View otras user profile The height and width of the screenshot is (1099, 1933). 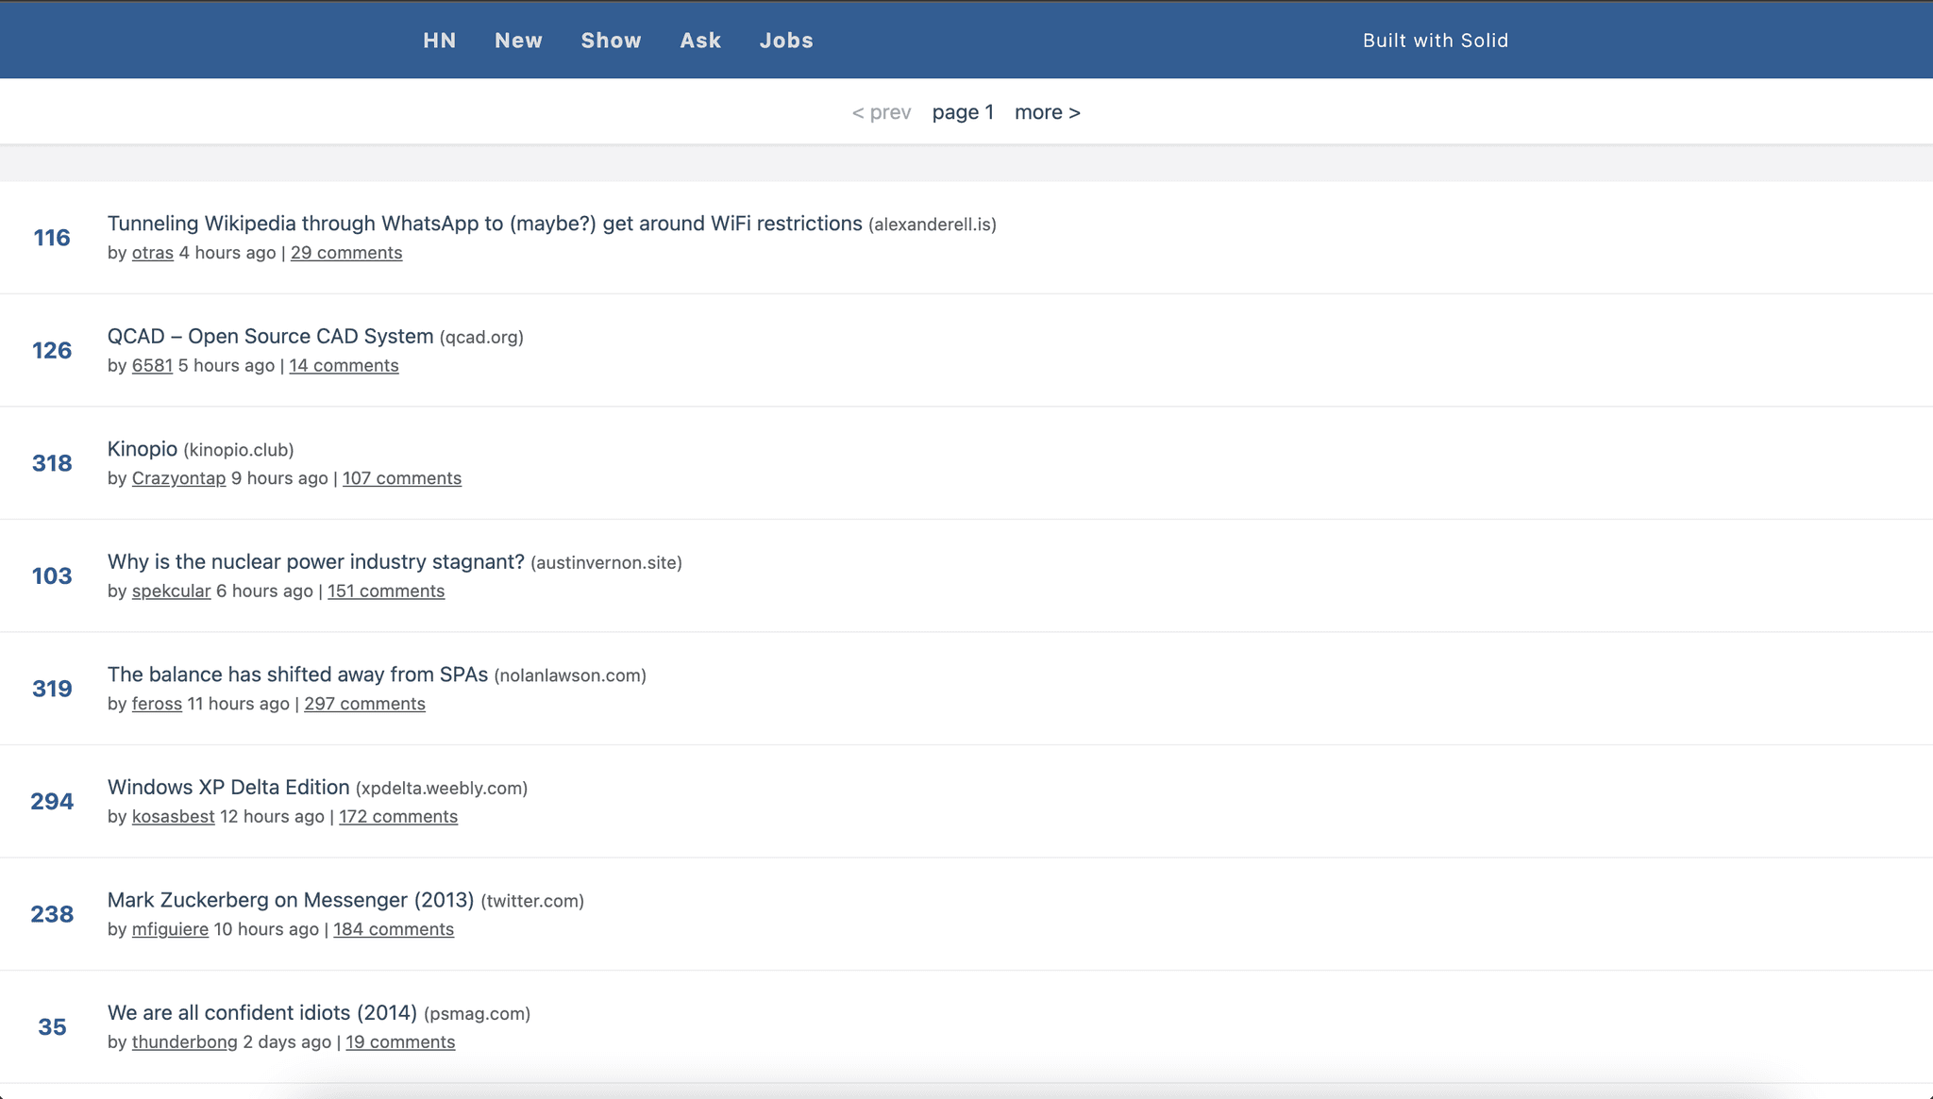(152, 252)
